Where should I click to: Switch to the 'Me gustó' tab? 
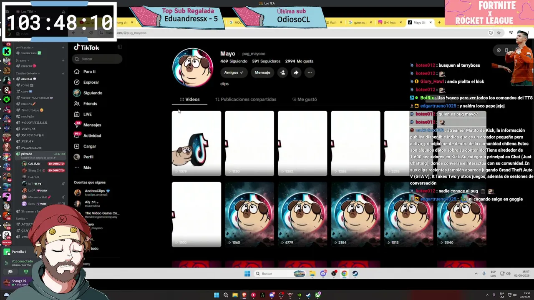(305, 100)
